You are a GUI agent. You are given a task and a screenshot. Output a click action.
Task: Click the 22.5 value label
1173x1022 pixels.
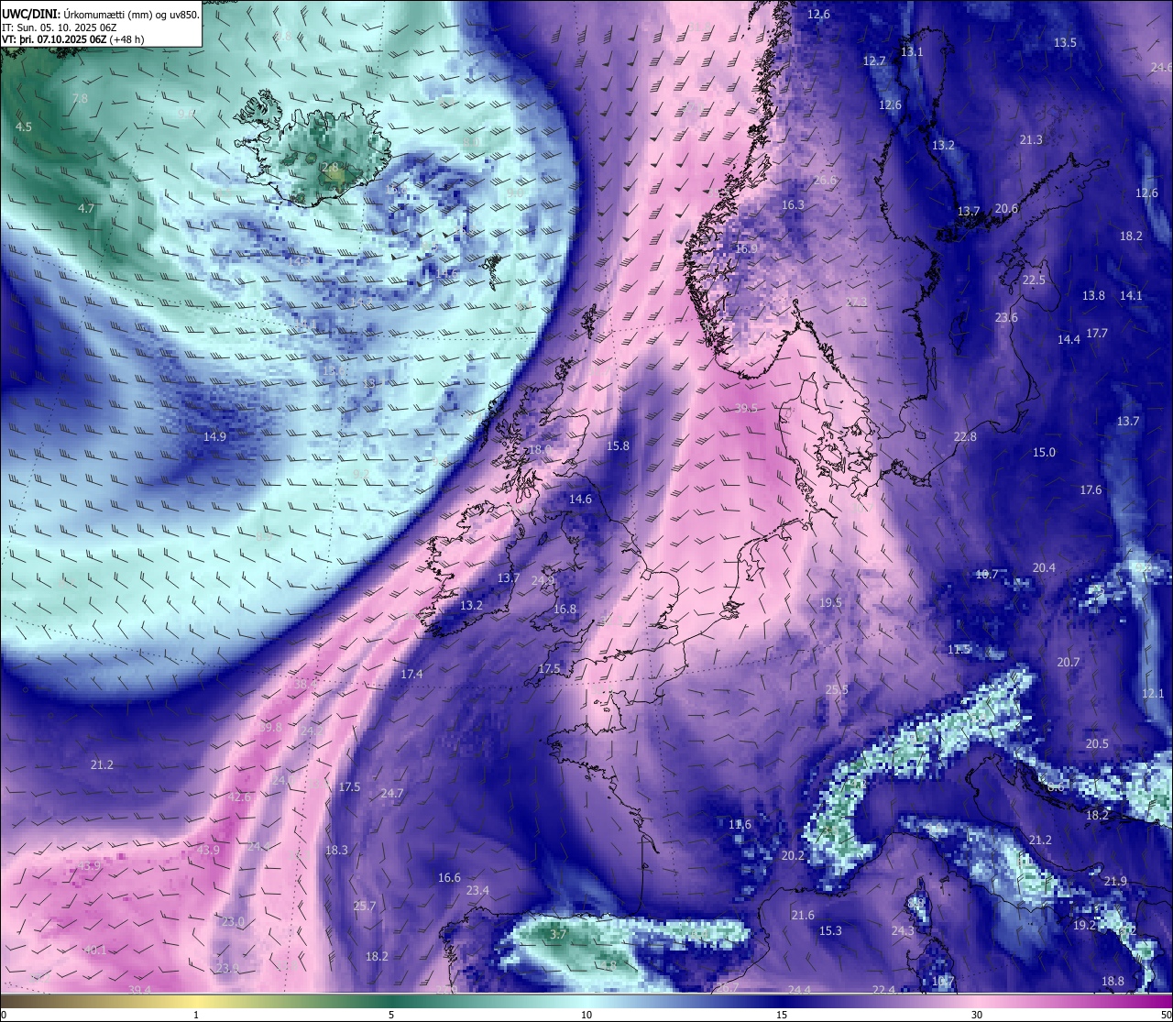click(x=1034, y=280)
